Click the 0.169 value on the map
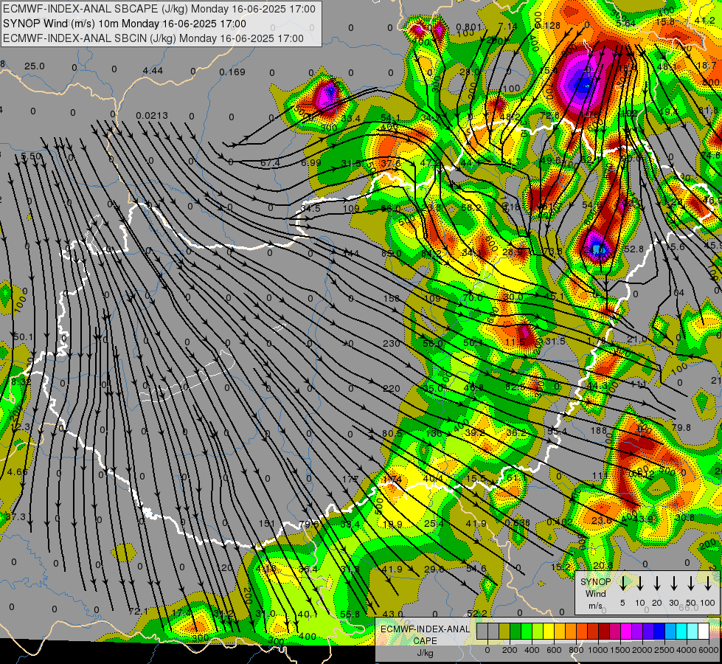The width and height of the screenshot is (722, 664). 232,72
